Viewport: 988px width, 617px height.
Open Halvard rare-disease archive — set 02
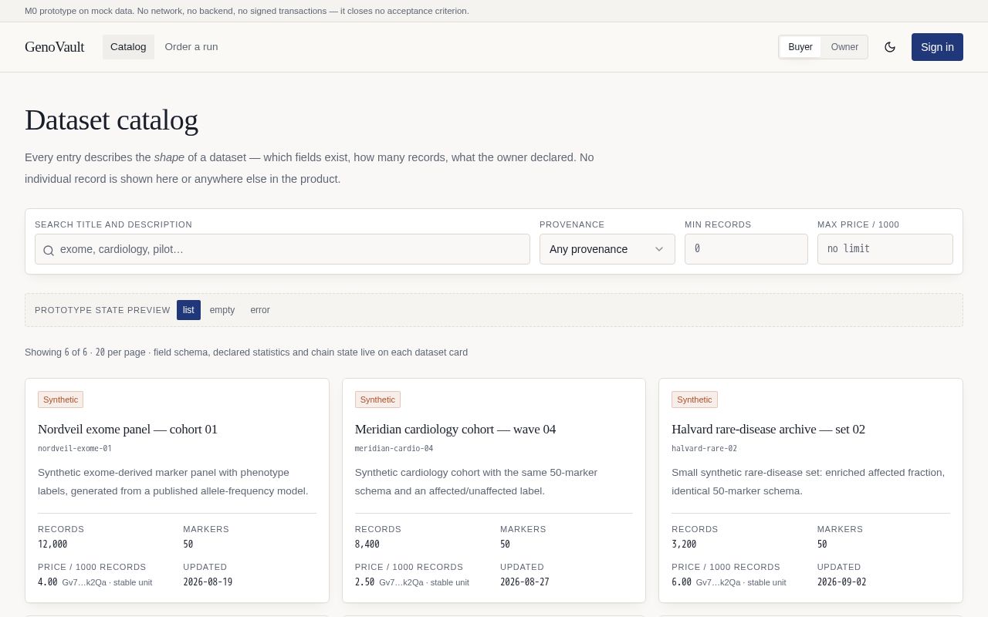(x=768, y=429)
